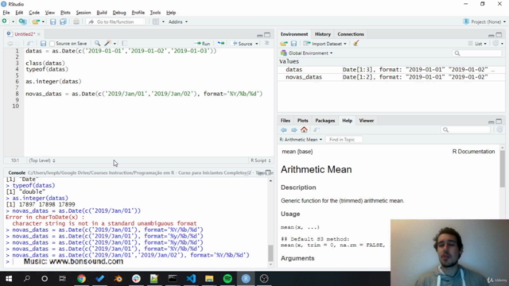Image resolution: width=509 pixels, height=286 pixels.
Task: Open the Addins dropdown
Action: (178, 21)
